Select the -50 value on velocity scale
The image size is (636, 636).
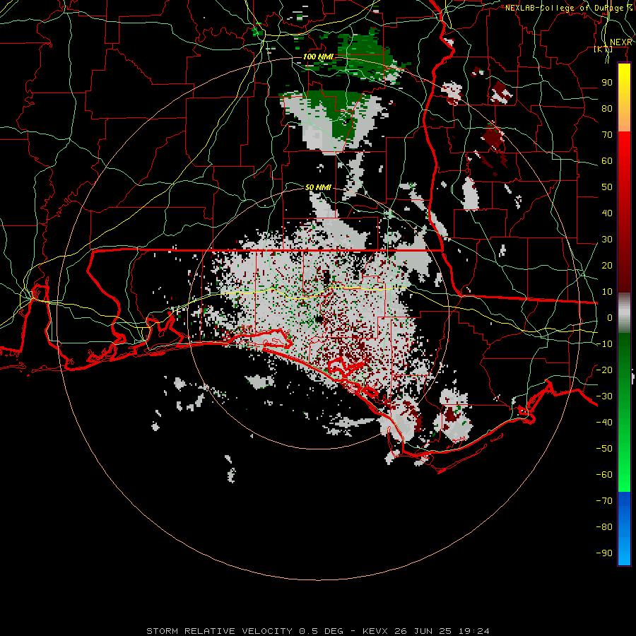(604, 449)
